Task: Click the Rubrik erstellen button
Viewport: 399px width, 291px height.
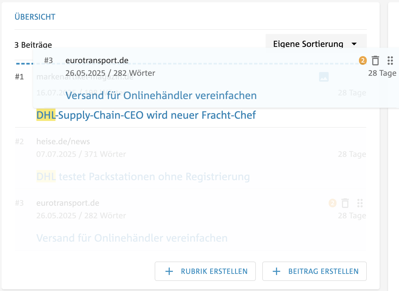Action: (205, 271)
